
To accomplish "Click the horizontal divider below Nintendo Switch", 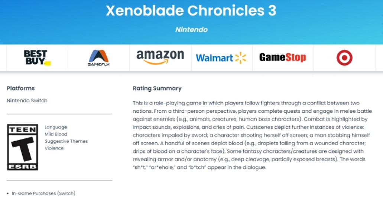I will (x=59, y=114).
